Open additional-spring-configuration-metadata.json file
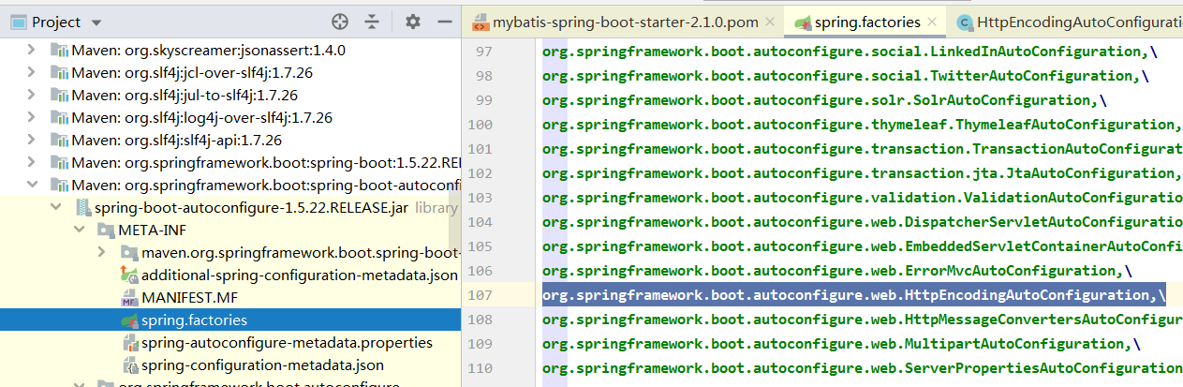The height and width of the screenshot is (387, 1183). 300,275
